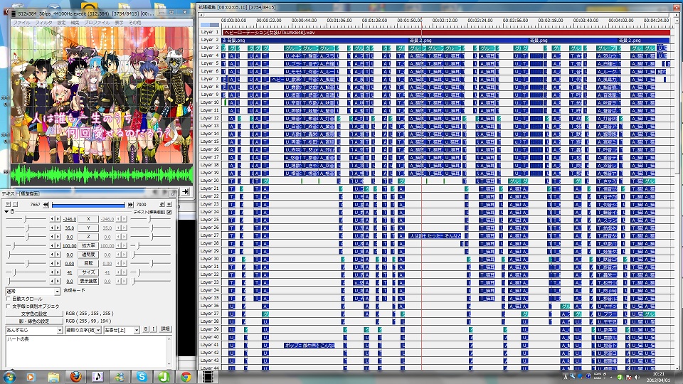Image resolution: width=683 pixels, height=384 pixels.
Task: Toggle visibility of Layer 27 in timeline
Action: [210, 235]
